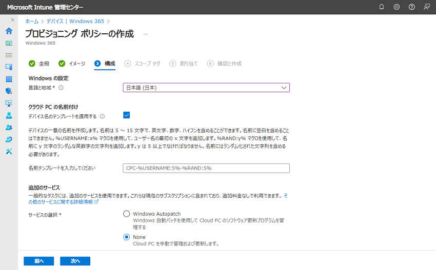Click the 前へ button
Viewport: 436px width, 270px height.
point(38,261)
